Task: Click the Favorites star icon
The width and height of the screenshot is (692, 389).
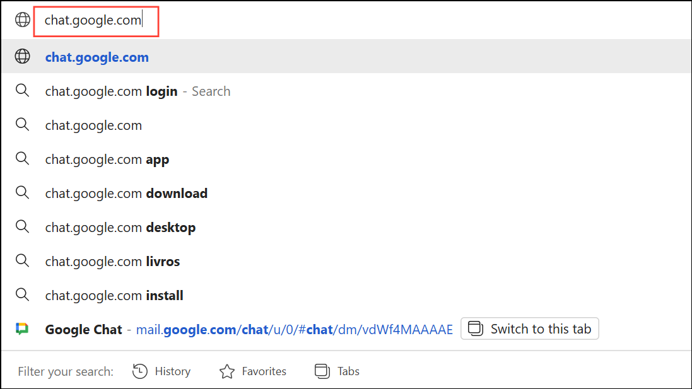Action: pyautogui.click(x=227, y=371)
